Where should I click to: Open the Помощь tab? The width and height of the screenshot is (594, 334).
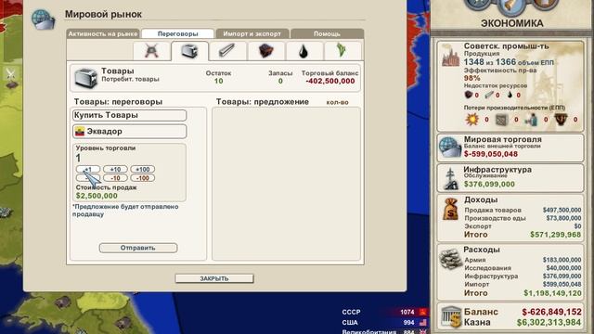(327, 33)
